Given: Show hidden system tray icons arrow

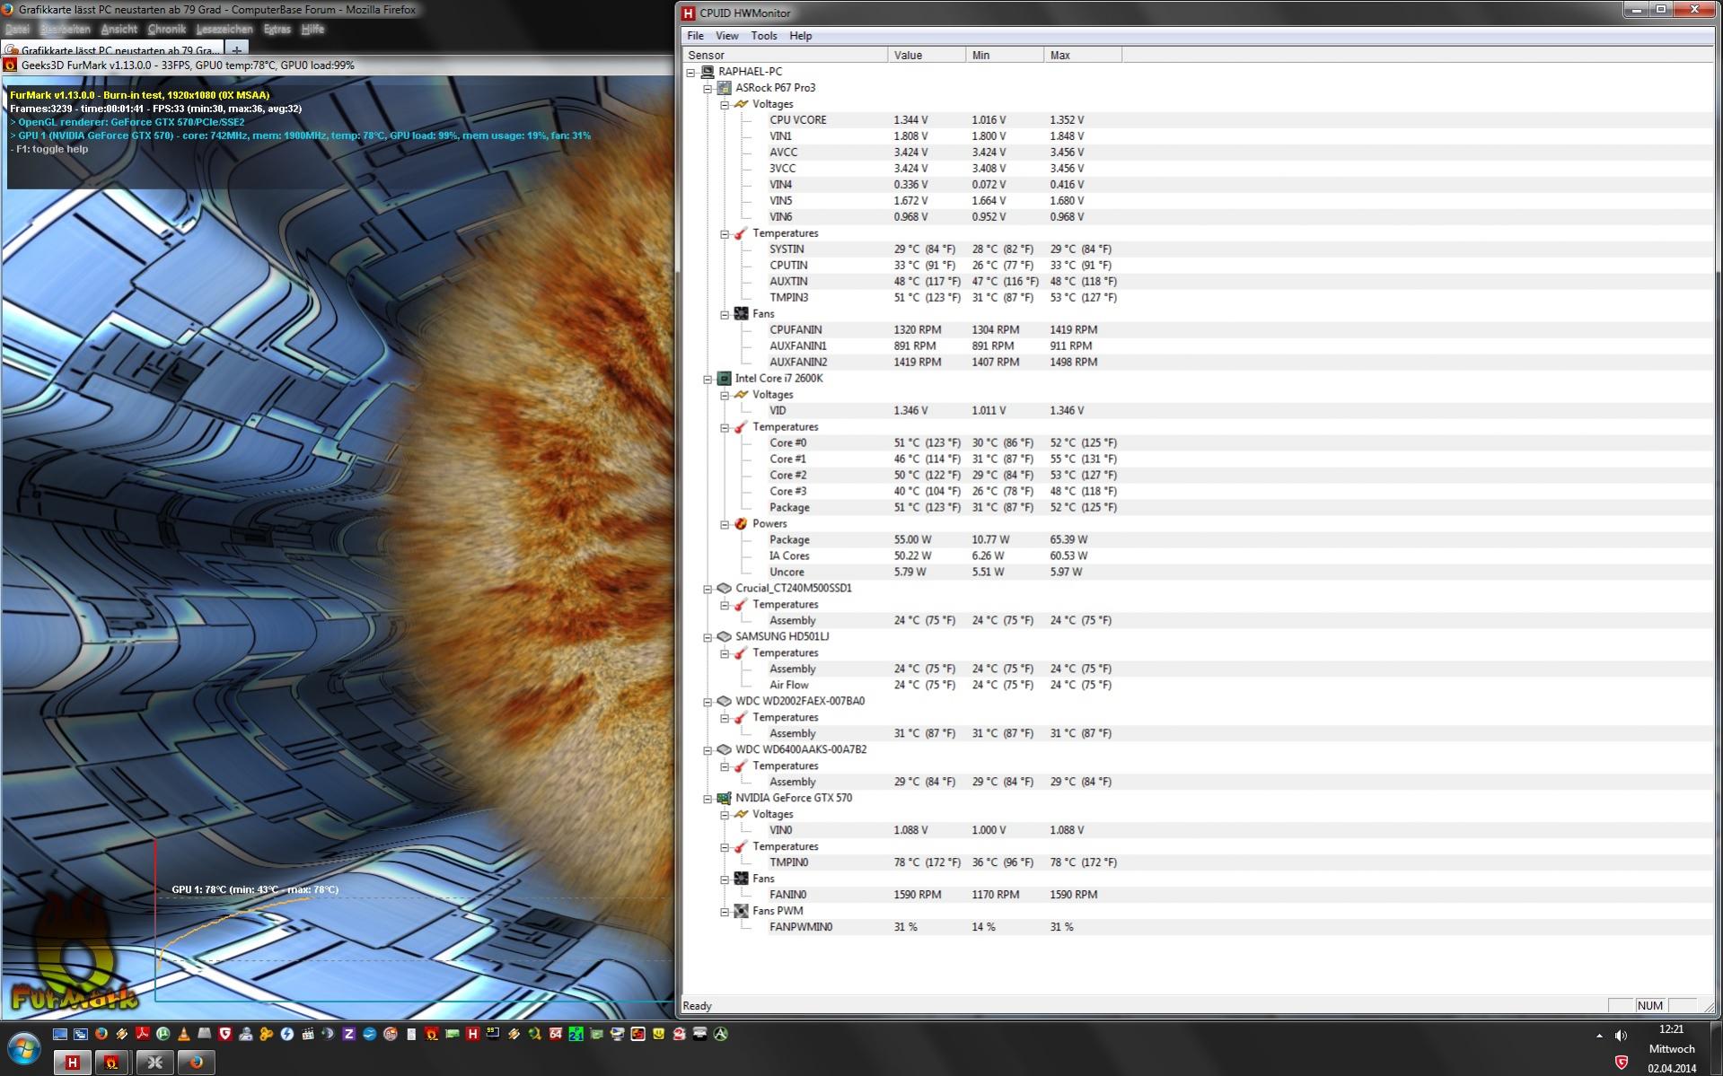Looking at the screenshot, I should point(1599,1036).
